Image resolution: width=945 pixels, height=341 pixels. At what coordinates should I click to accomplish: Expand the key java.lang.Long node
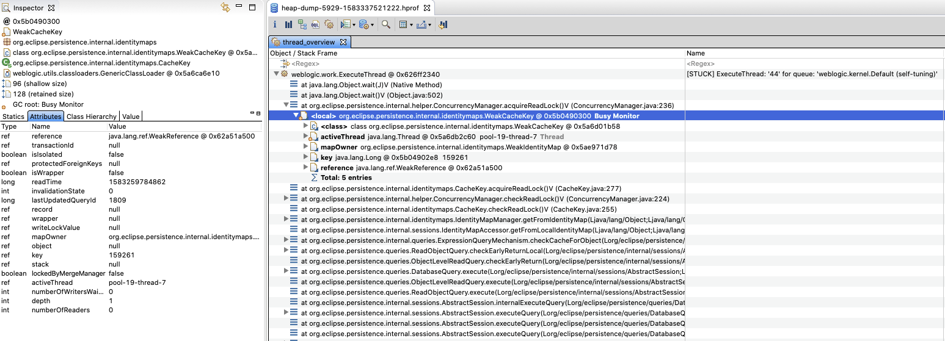pyautogui.click(x=305, y=157)
